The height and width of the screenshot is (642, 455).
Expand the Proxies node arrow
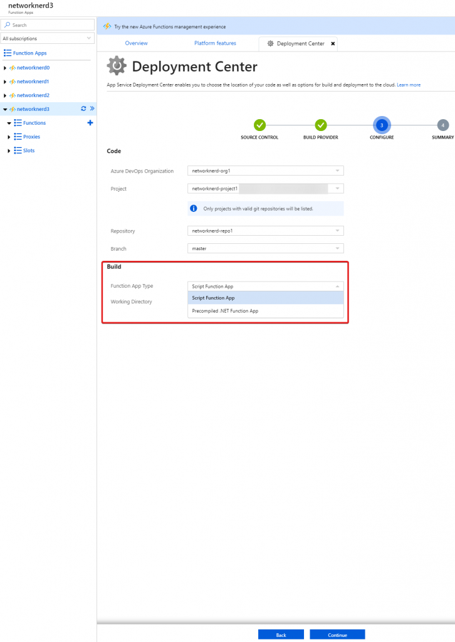pyautogui.click(x=9, y=137)
